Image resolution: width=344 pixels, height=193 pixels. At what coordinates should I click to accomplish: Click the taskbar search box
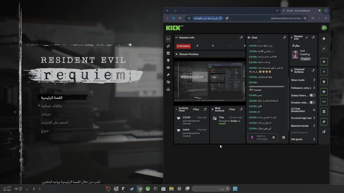[211, 189]
